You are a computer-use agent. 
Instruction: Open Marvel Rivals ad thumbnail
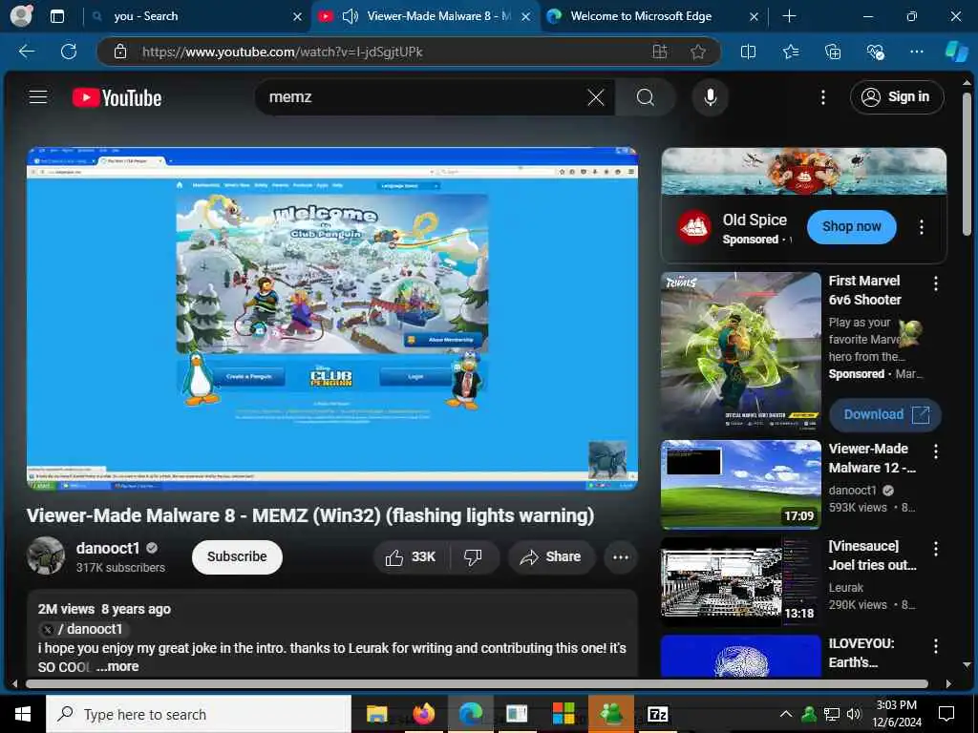tap(741, 353)
